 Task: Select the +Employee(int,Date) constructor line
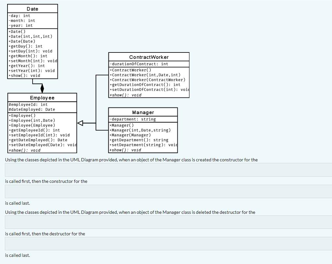pos(31,120)
